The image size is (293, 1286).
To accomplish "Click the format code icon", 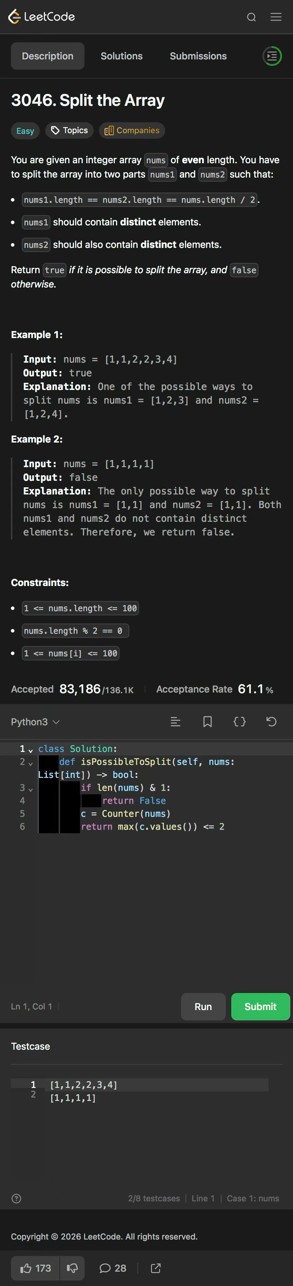I will point(175,722).
